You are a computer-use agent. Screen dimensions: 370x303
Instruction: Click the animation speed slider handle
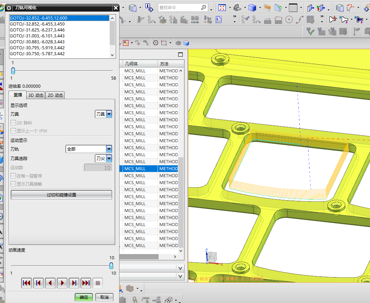coord(111,265)
